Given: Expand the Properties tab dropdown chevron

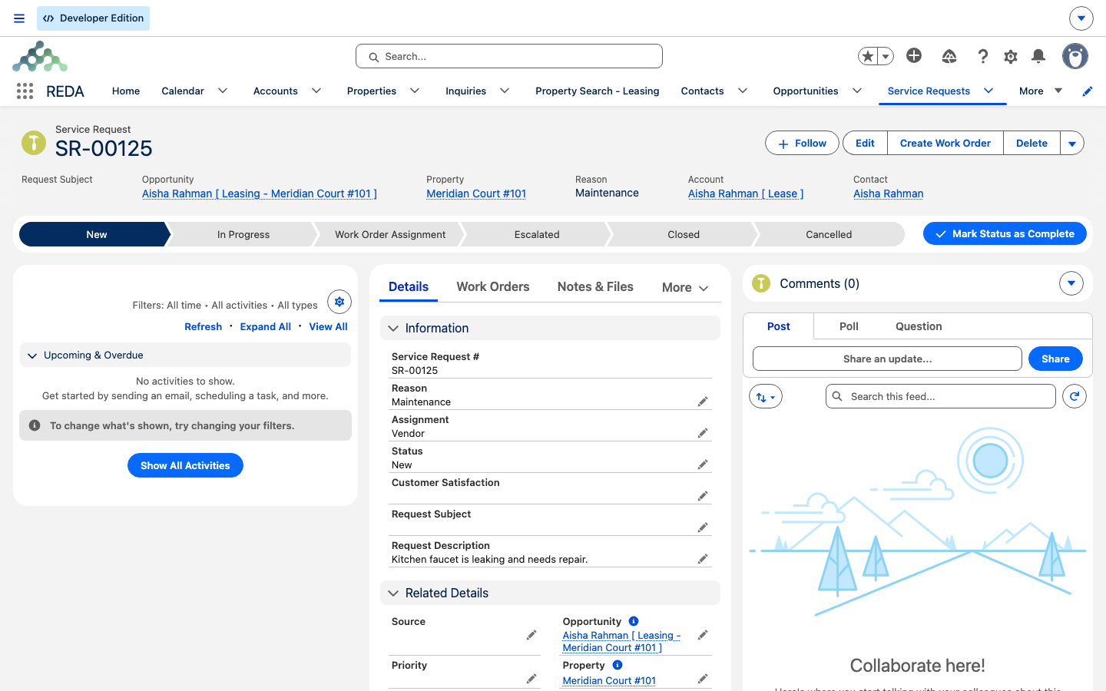Looking at the screenshot, I should [x=415, y=91].
